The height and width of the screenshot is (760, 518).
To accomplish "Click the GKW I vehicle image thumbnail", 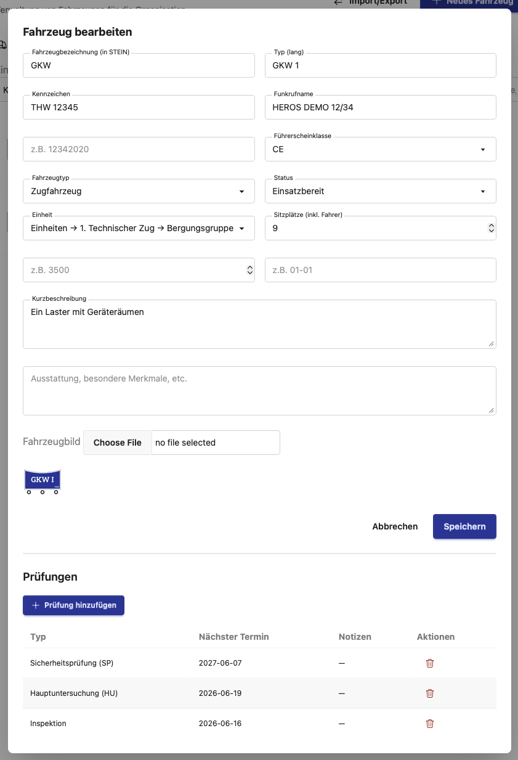I will [42, 482].
